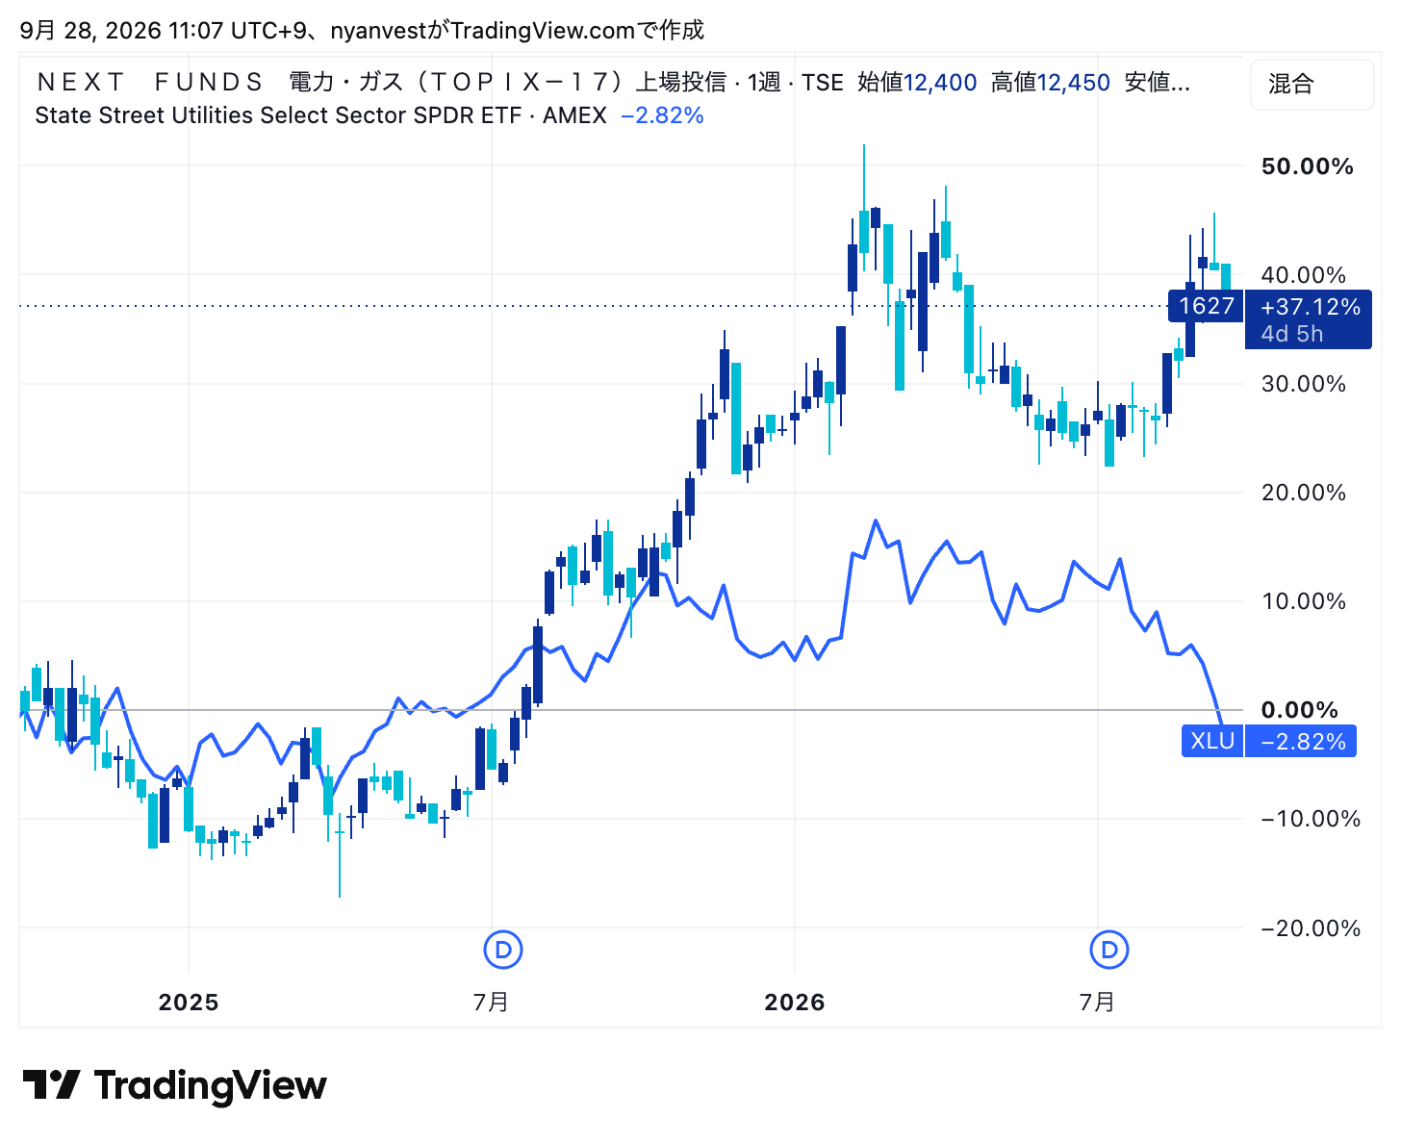Click the 30.00% axis label
Viewport: 1401px width, 1143px height.
pos(1303,384)
